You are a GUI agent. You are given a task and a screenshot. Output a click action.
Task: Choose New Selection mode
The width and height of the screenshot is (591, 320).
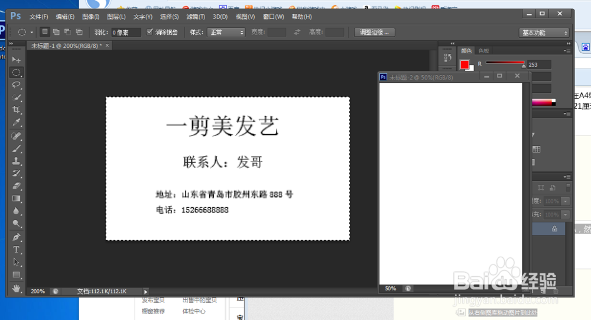tap(45, 32)
